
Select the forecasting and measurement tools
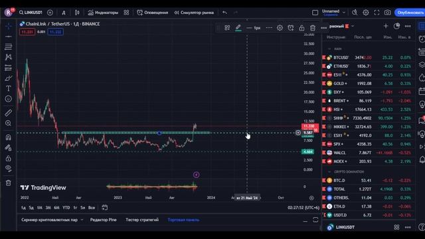tap(9, 68)
